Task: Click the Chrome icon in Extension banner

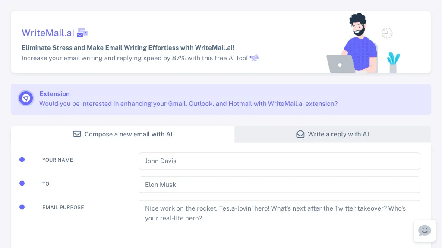Action: coord(26,99)
